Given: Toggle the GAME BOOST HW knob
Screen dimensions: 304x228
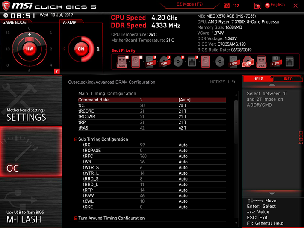Looking at the screenshot, I should coord(30,49).
